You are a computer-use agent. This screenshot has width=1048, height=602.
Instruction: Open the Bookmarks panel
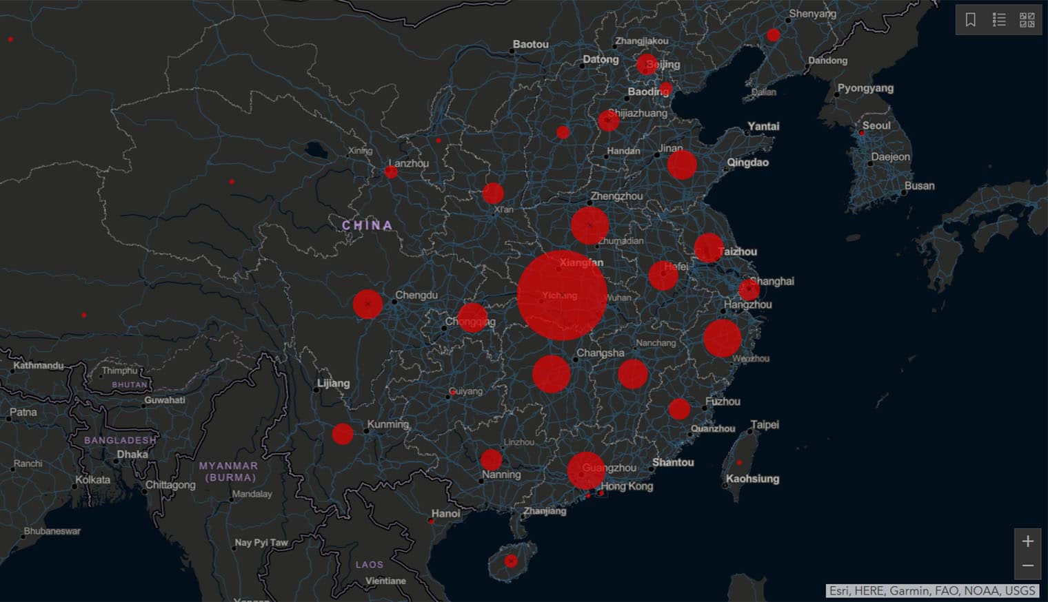(x=971, y=20)
